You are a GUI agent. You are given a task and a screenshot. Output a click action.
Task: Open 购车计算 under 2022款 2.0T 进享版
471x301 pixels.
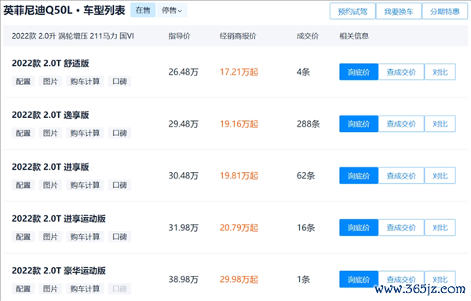click(x=85, y=185)
